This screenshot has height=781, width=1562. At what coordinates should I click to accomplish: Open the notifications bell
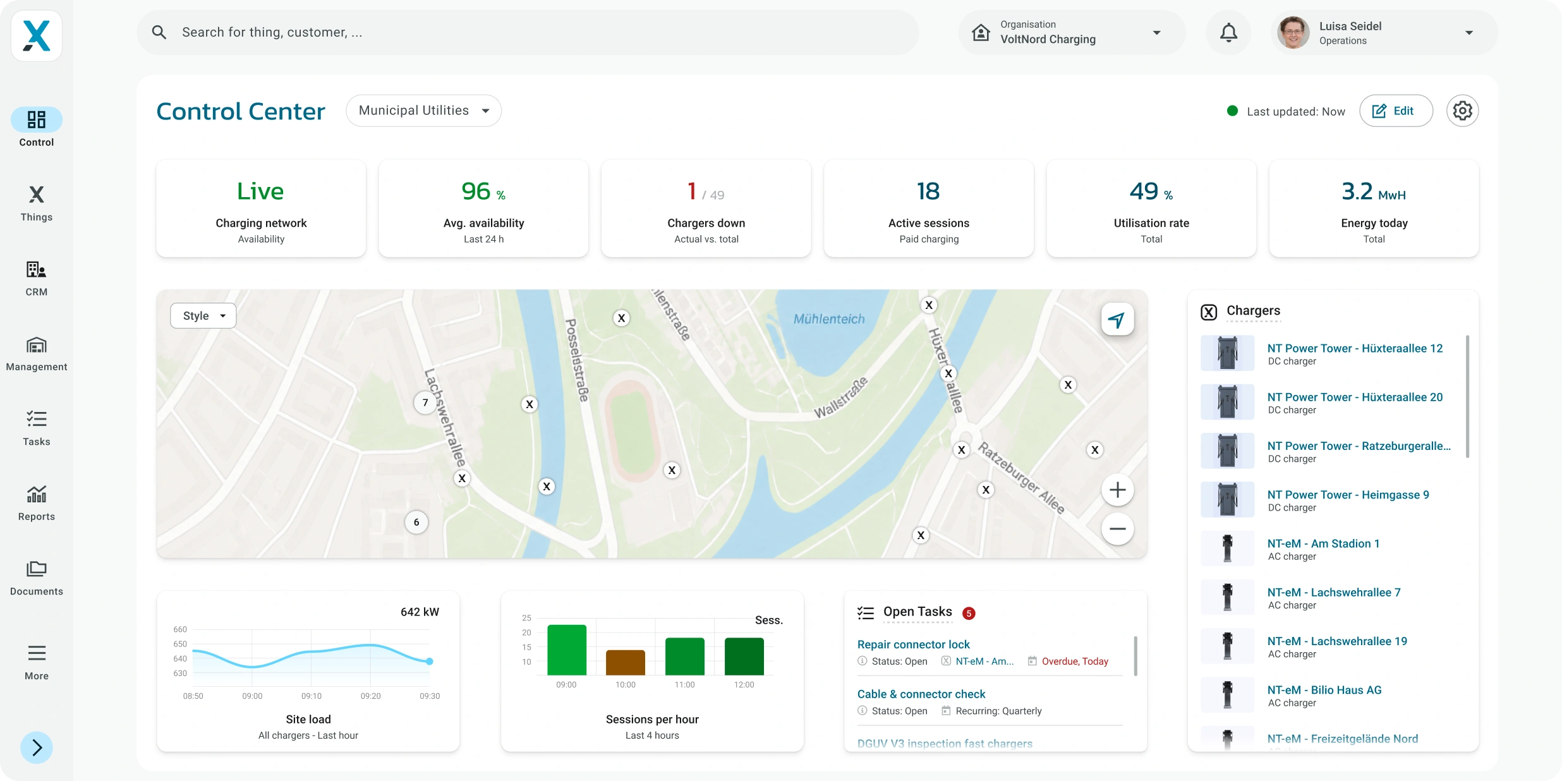[x=1228, y=32]
